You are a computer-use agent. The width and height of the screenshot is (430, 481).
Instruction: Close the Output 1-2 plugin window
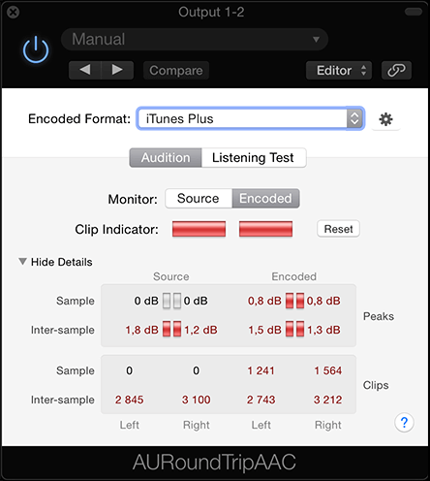click(13, 13)
